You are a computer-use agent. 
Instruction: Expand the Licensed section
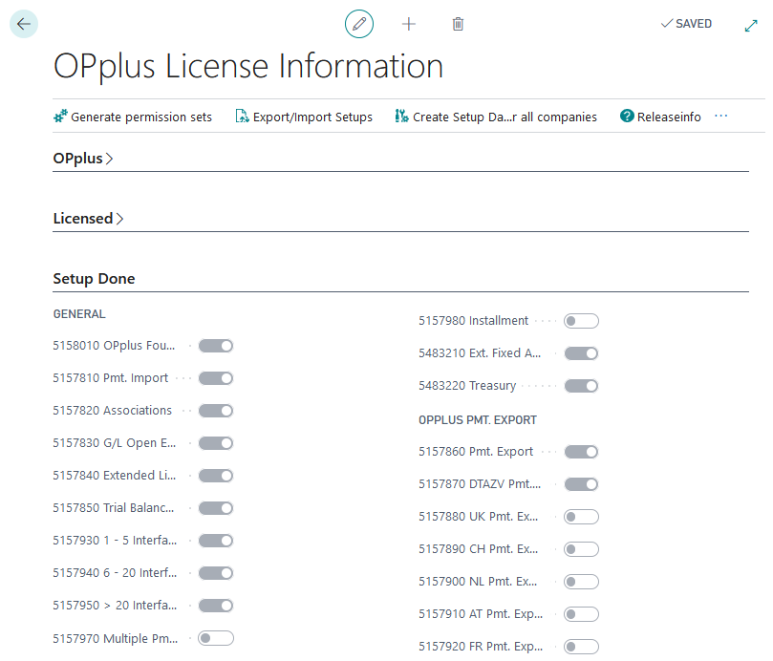[88, 218]
